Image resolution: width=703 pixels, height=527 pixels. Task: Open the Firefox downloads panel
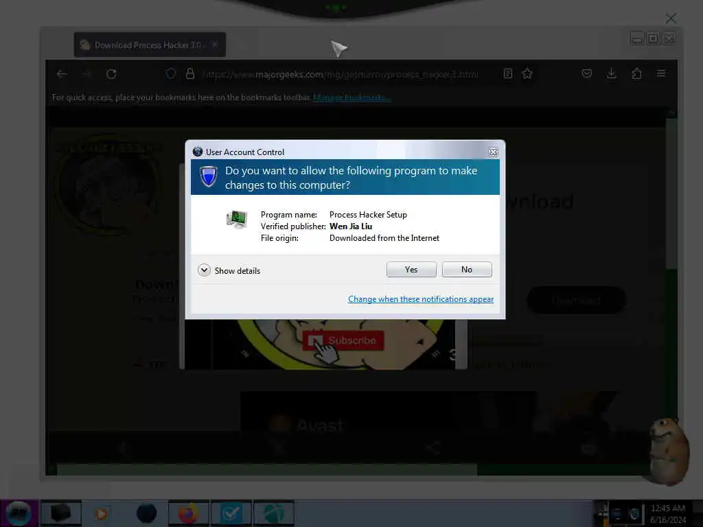click(611, 73)
